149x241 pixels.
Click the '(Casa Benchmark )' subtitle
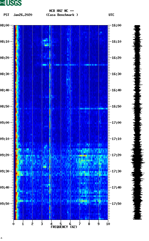tap(62, 15)
